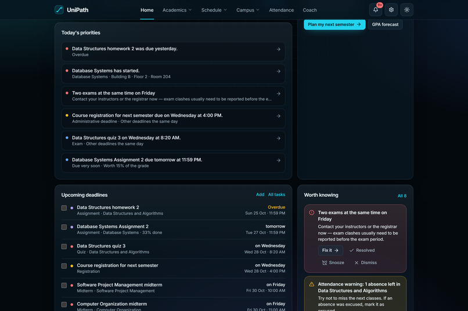Mark exam clash as Resolved

[362, 250]
